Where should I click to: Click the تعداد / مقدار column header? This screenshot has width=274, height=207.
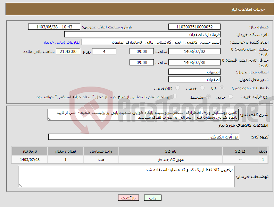click(65, 151)
